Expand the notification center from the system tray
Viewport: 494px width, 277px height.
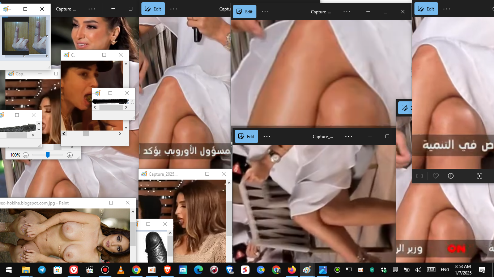[482, 270]
